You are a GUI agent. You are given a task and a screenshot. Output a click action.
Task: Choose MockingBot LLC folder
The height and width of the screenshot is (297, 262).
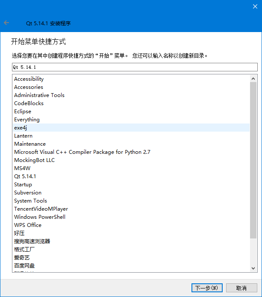(x=131, y=160)
